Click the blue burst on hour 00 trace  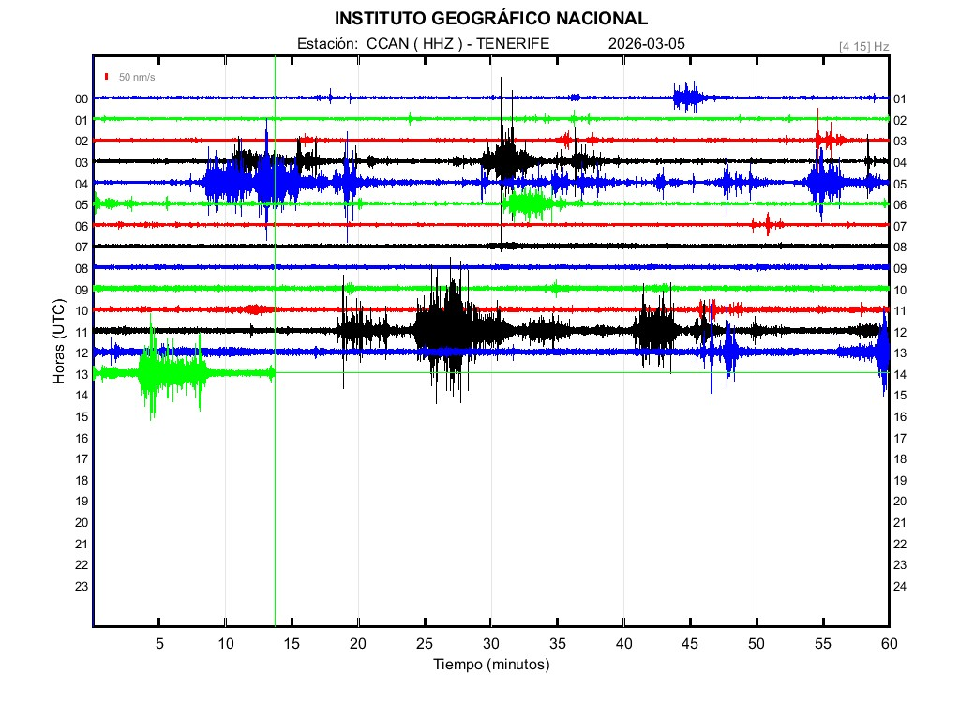tap(688, 97)
